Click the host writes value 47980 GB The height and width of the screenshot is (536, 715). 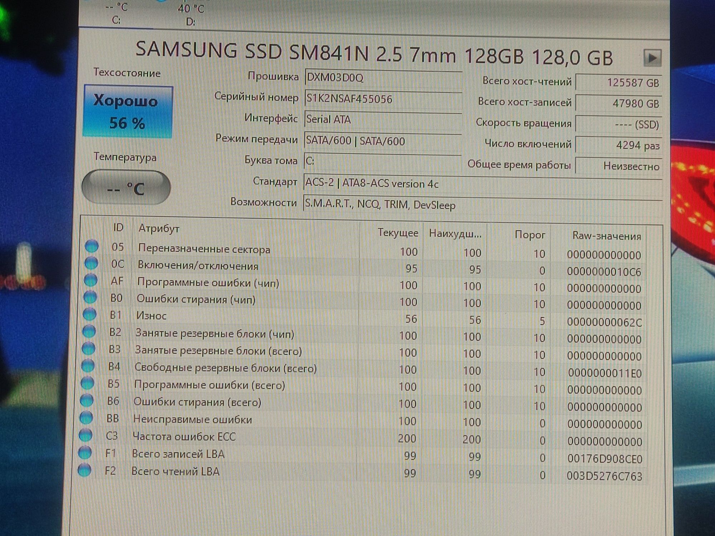619,104
